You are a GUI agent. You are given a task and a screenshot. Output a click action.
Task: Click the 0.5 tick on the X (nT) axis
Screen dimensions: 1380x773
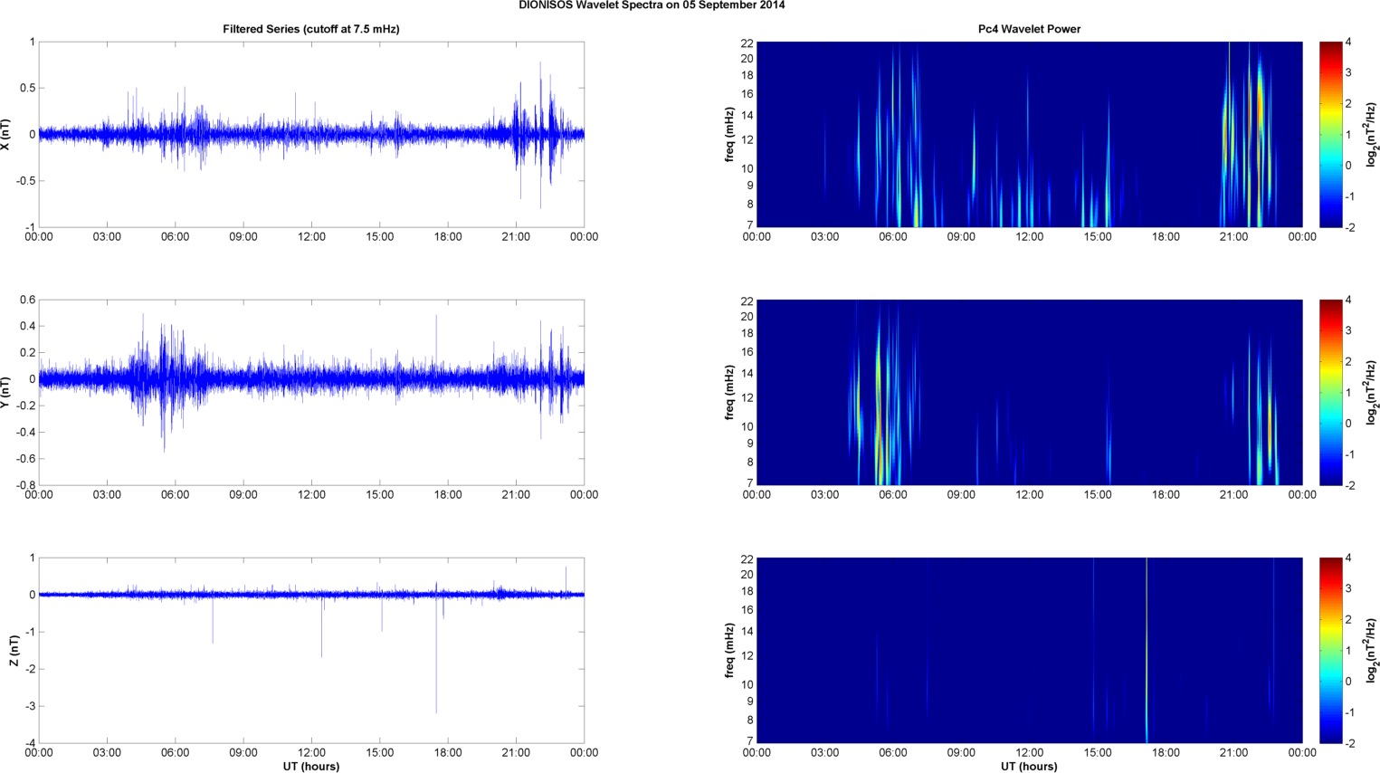(27, 88)
